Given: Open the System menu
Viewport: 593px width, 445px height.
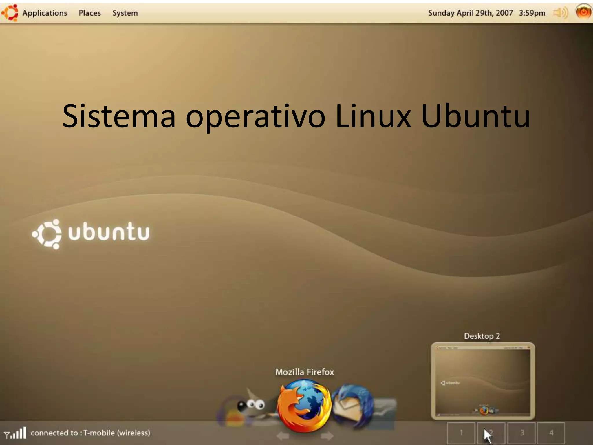Looking at the screenshot, I should tap(125, 13).
